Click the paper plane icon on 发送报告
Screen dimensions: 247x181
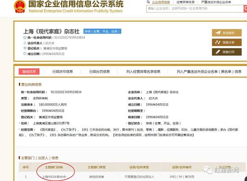point(218,33)
